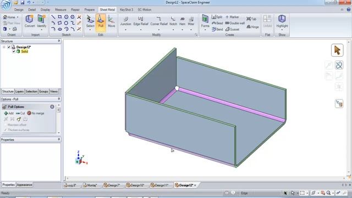Activate the Move tool

[x=111, y=22]
